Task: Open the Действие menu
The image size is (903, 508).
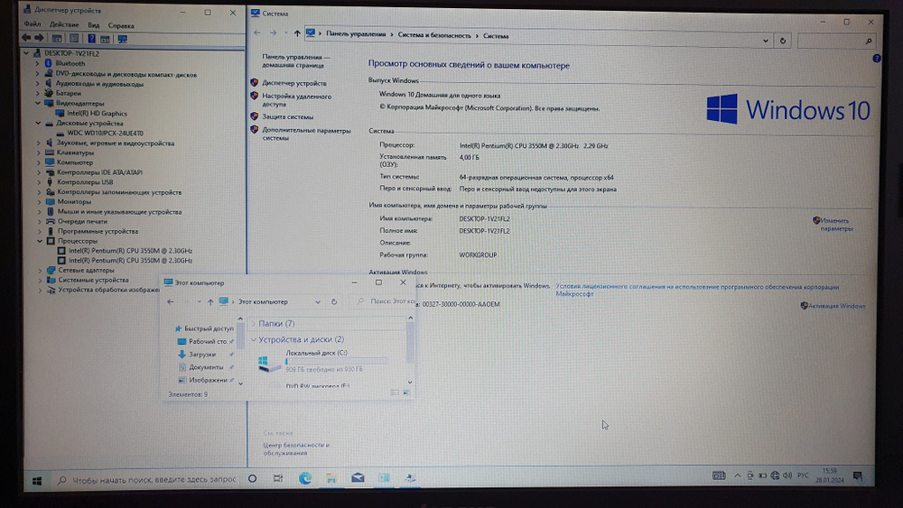Action: [x=64, y=24]
